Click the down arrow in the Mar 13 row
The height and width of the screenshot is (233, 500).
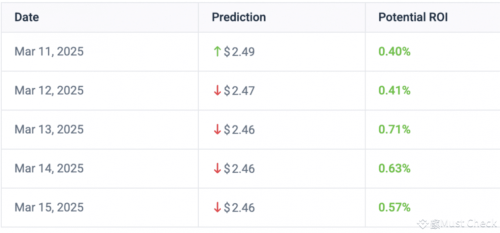[217, 129]
